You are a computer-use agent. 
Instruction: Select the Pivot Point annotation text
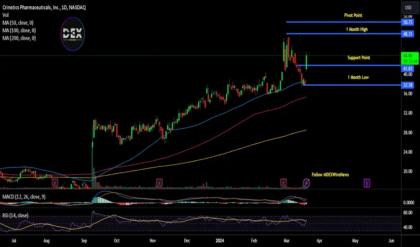tap(353, 15)
